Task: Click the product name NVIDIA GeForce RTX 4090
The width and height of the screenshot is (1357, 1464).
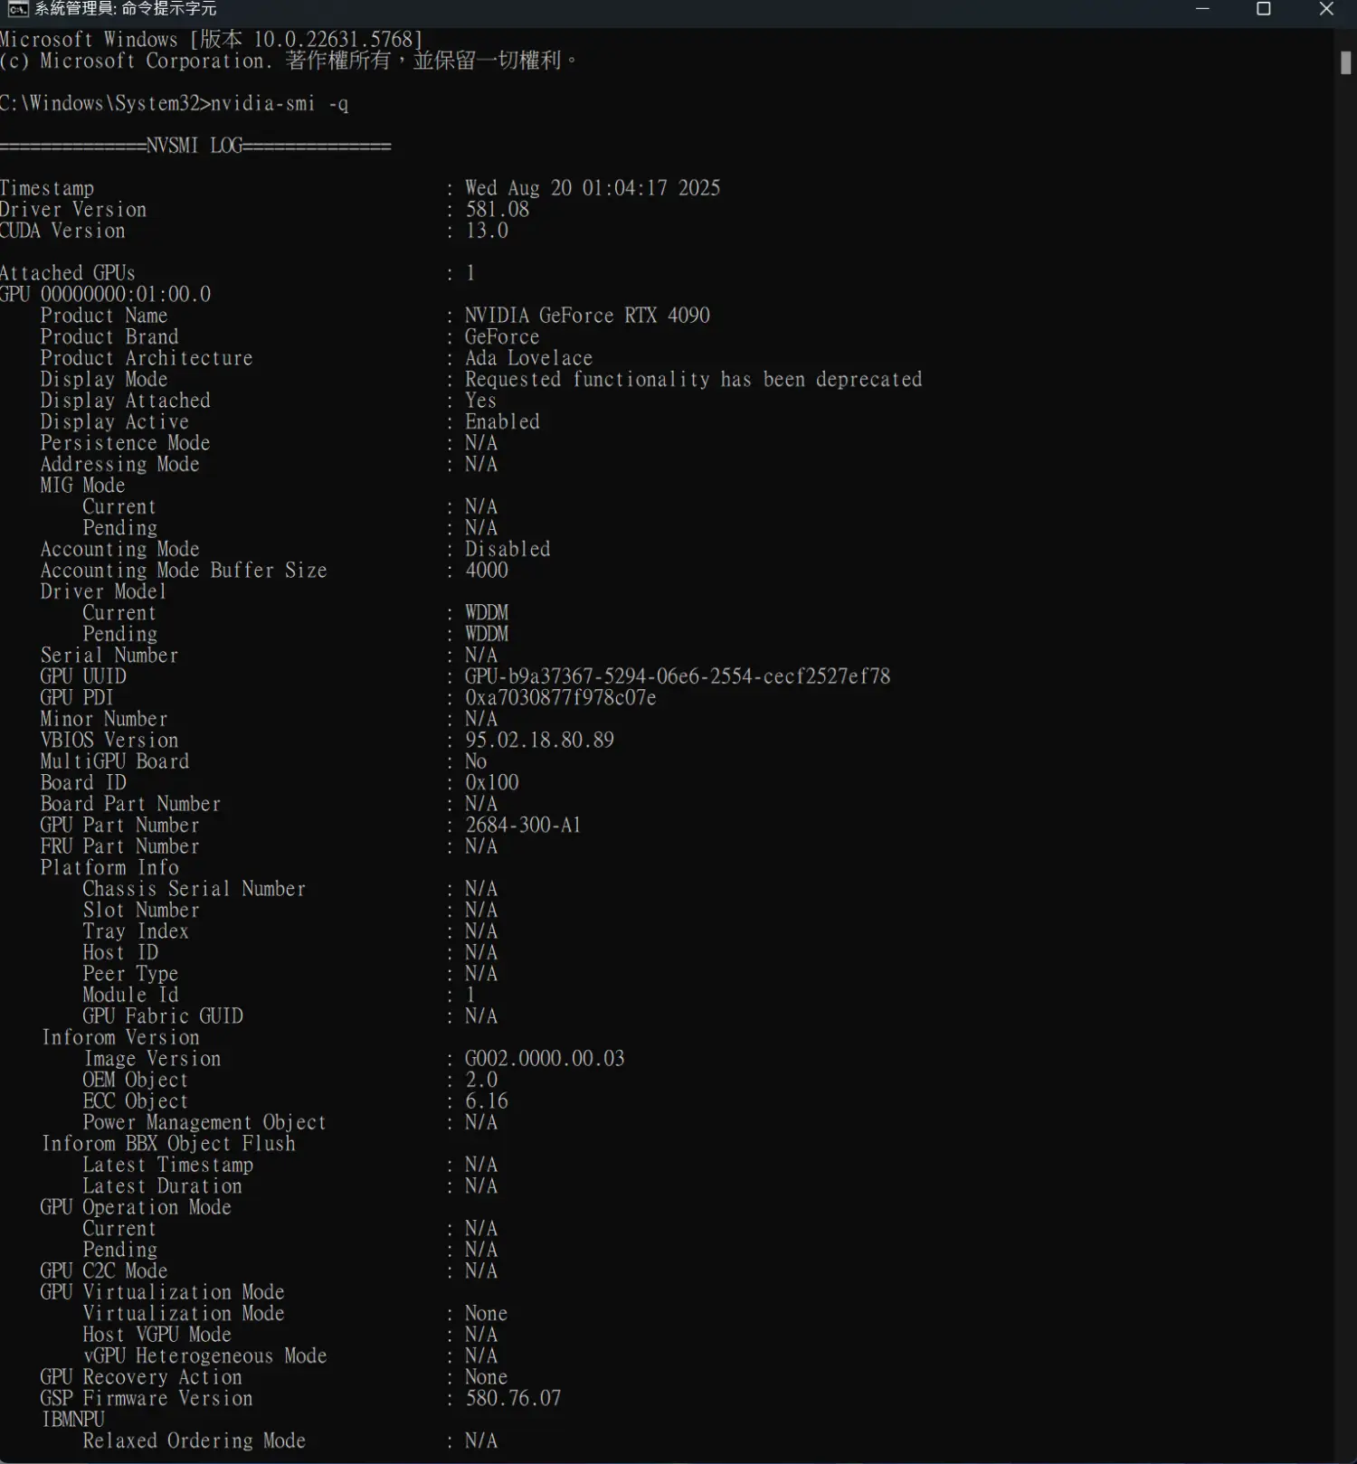Action: click(x=587, y=316)
